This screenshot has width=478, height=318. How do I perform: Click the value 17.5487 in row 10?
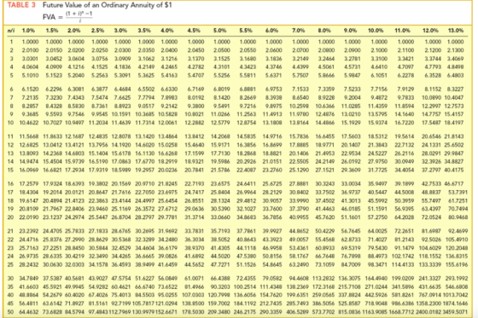432,123
